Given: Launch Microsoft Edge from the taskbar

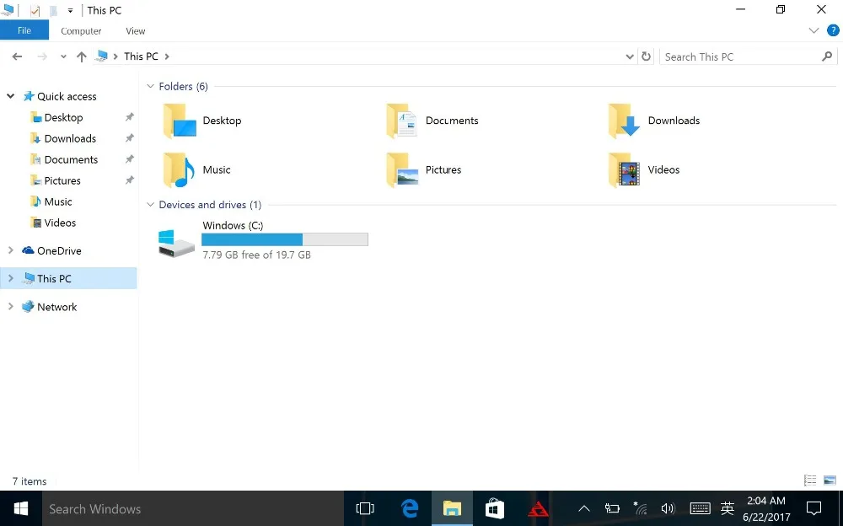Looking at the screenshot, I should (x=410, y=508).
